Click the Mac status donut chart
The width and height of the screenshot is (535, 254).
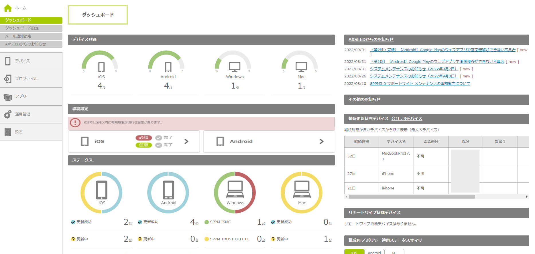tap(302, 193)
